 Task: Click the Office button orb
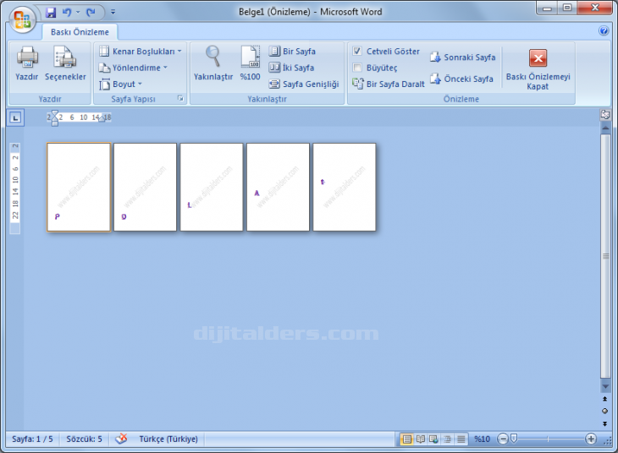click(x=22, y=19)
